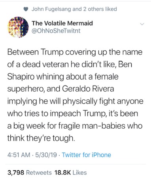This screenshot has width=151, height=179.
Task: Click the 4:51 AM timestamp
Action: coord(19,155)
